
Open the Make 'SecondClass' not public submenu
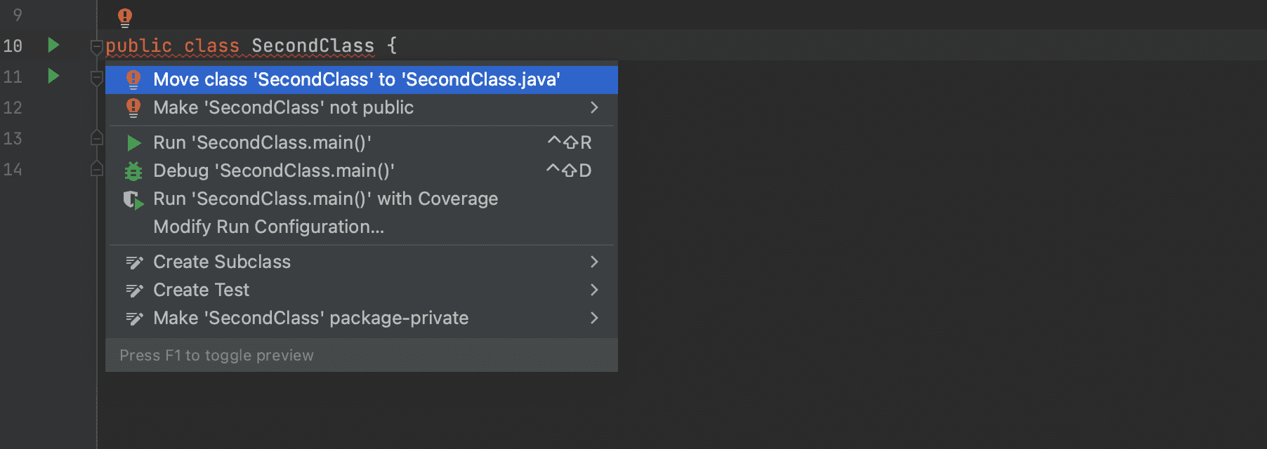pos(594,107)
